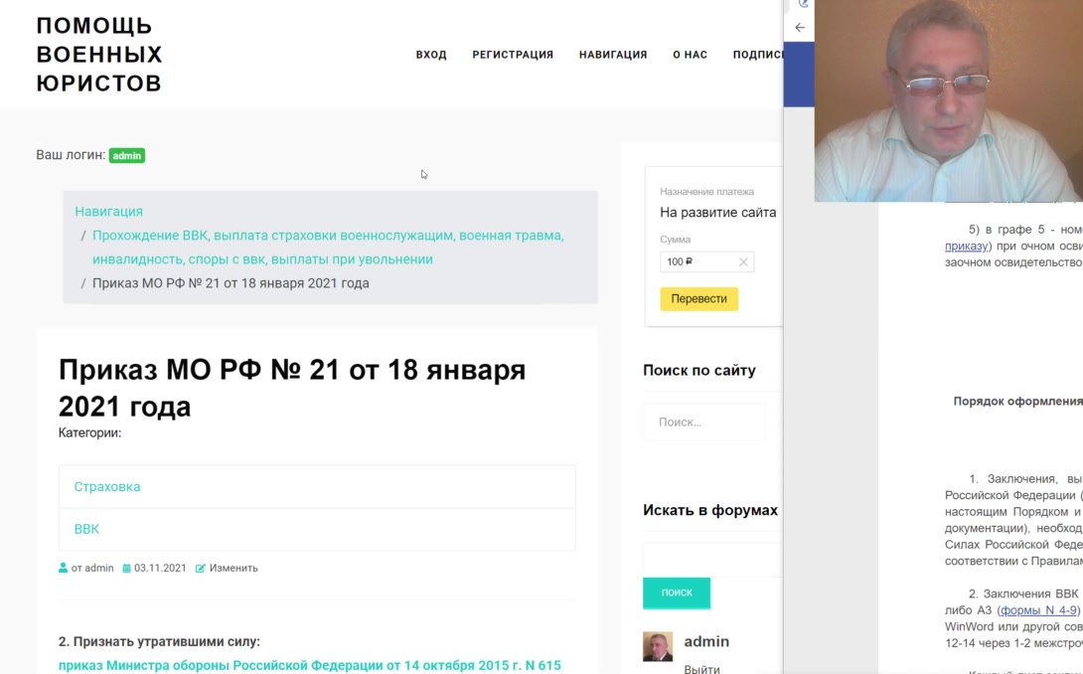1083x674 pixels.
Task: Click the back arrow in side panel
Action: coord(800,28)
